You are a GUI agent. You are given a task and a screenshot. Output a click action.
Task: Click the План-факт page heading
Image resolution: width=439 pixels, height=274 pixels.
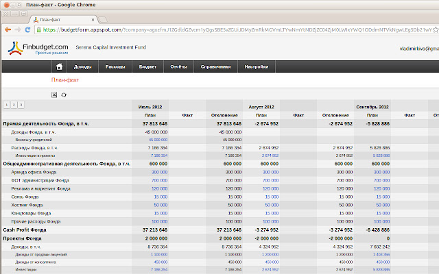click(x=65, y=80)
